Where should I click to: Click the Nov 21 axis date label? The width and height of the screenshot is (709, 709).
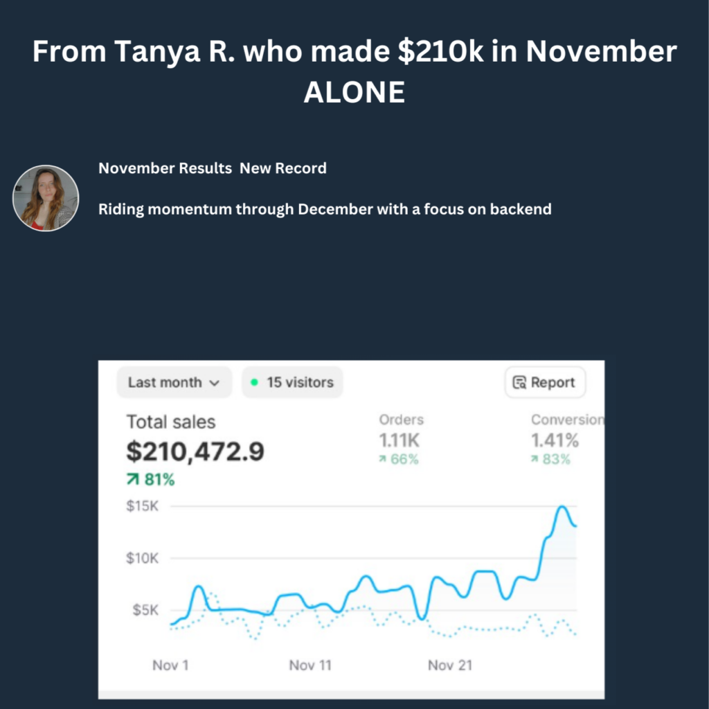click(450, 665)
